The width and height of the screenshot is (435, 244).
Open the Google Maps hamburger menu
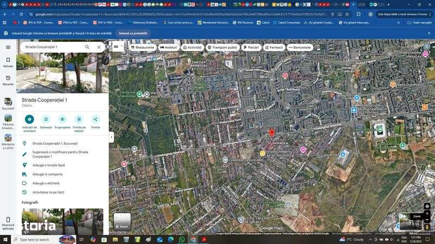click(8, 47)
